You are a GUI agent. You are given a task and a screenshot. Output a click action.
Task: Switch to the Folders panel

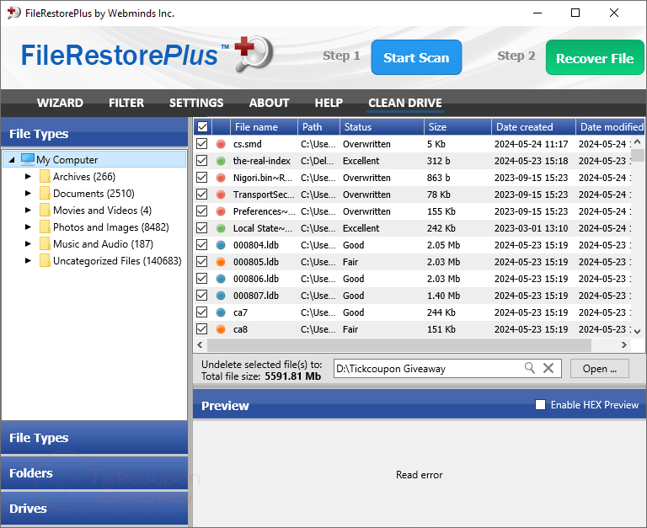(94, 472)
